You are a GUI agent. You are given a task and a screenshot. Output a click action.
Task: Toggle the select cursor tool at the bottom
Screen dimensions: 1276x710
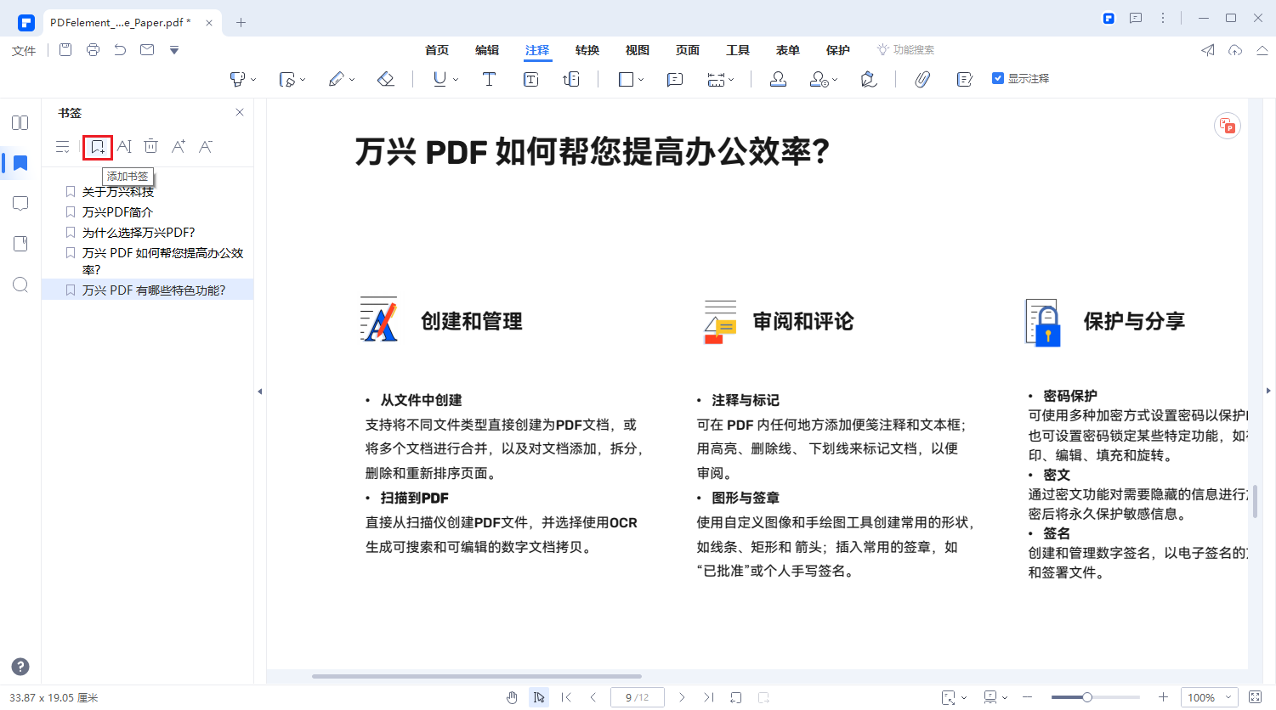tap(539, 696)
